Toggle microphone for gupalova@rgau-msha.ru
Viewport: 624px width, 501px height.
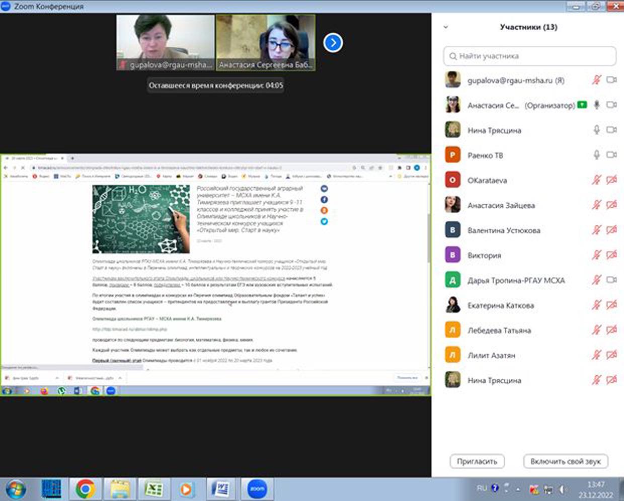click(596, 80)
